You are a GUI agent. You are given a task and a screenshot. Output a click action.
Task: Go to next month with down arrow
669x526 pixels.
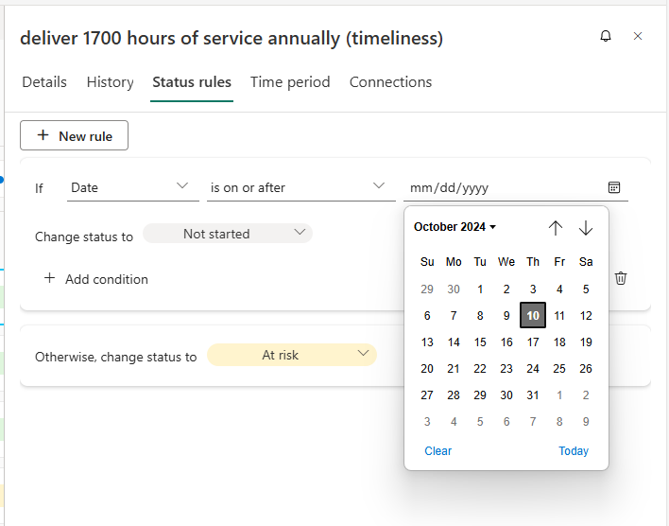586,227
